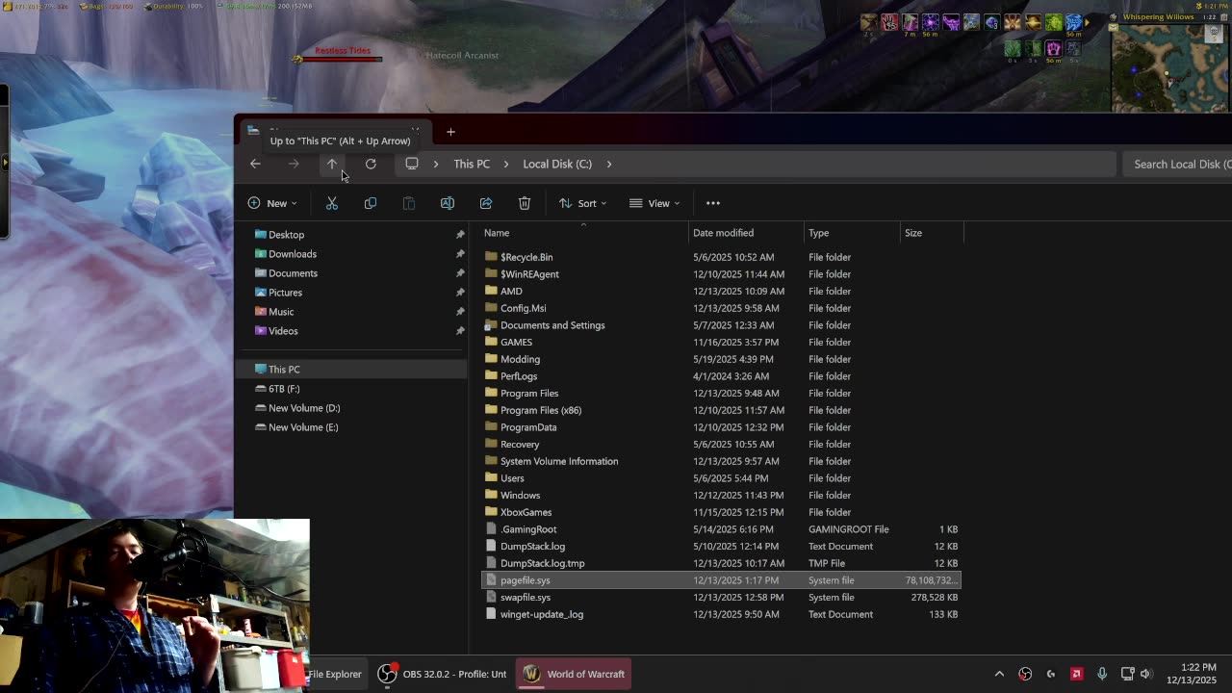Click the Rename icon in toolbar

(x=448, y=203)
